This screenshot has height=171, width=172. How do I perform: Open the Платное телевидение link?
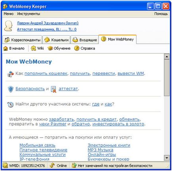pos(43,150)
